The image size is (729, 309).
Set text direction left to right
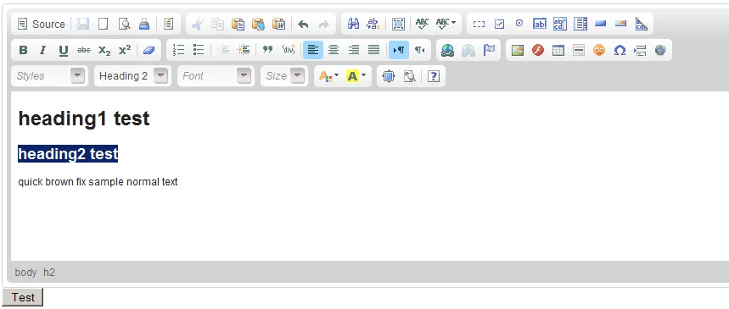[398, 50]
